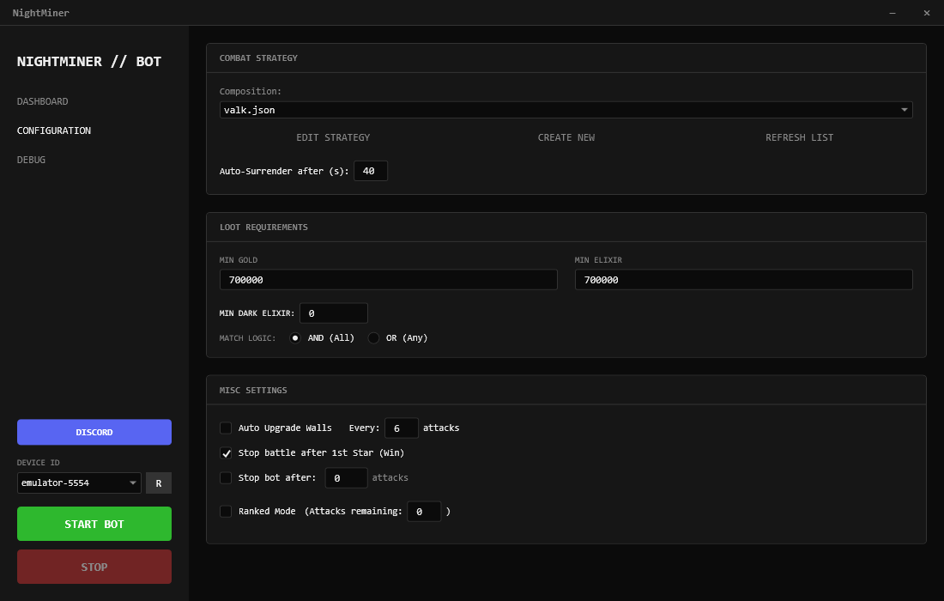The image size is (944, 601).
Task: Click Create New strategy
Action: pos(566,137)
